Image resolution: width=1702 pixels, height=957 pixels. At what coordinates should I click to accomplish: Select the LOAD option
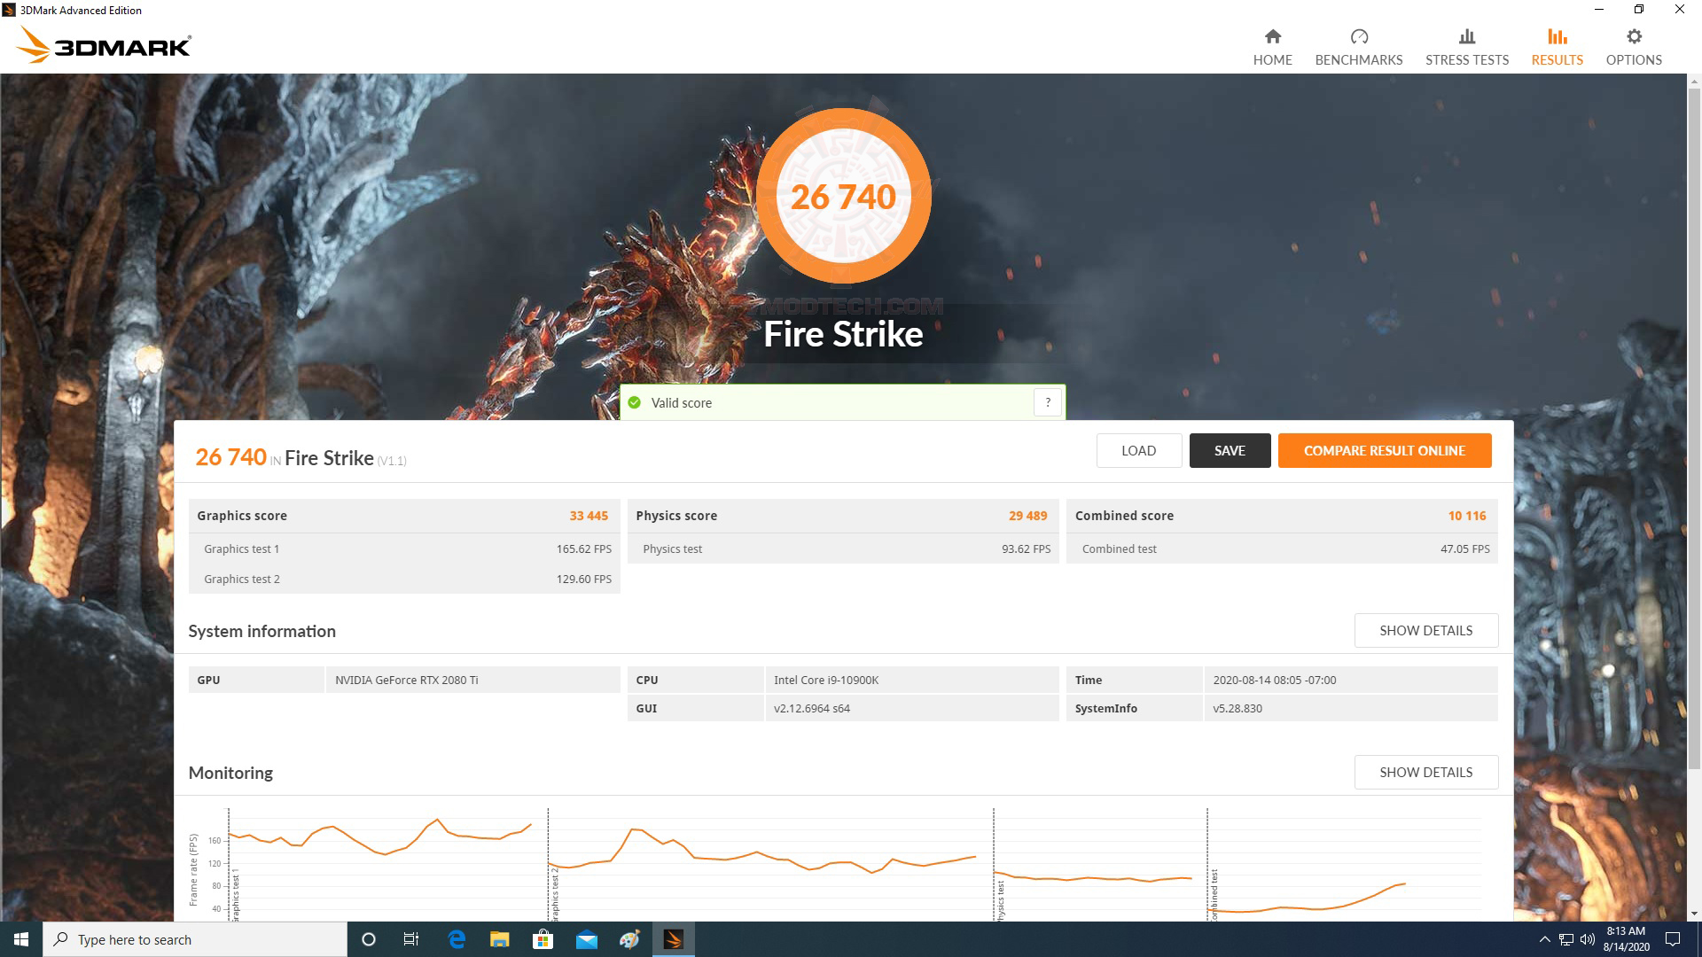click(1138, 450)
